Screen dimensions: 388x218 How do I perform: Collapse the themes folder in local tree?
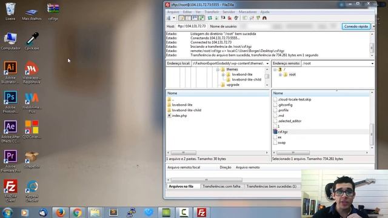[218, 70]
